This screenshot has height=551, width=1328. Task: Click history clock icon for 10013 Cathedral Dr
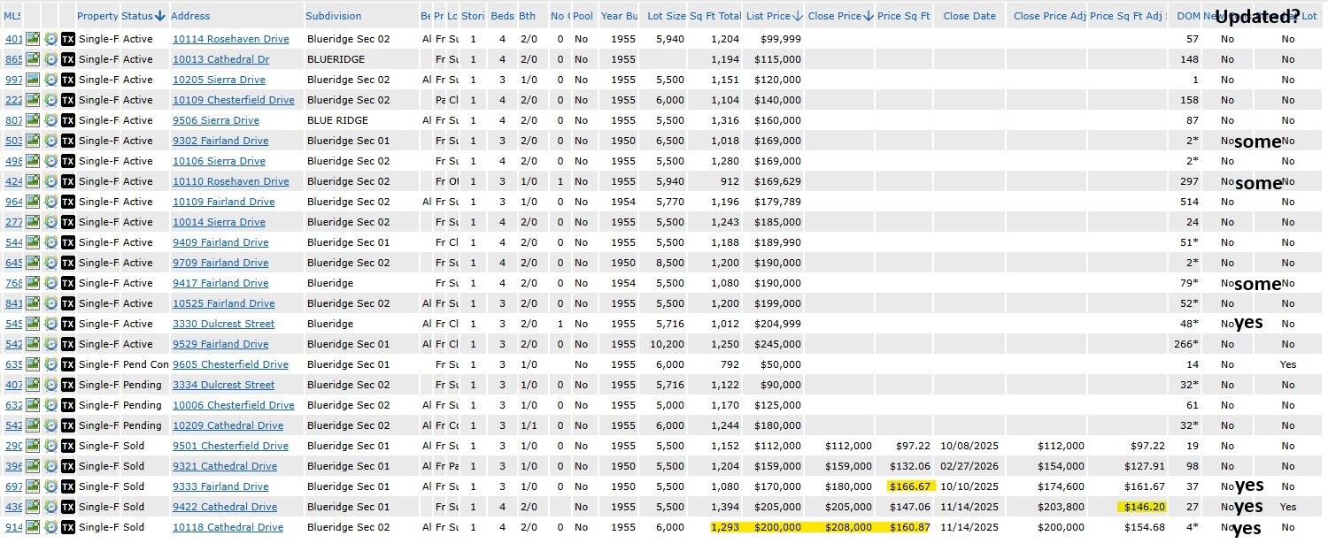coord(50,59)
